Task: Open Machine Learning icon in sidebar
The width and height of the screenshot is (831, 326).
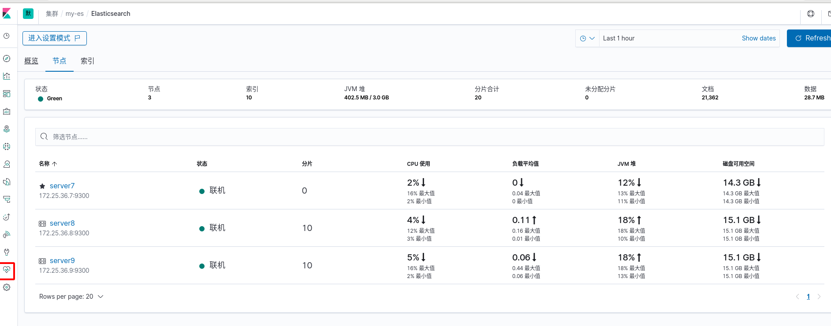Action: [7, 147]
